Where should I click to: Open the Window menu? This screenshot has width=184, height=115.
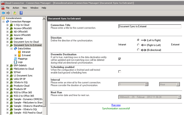[x=34, y=8]
